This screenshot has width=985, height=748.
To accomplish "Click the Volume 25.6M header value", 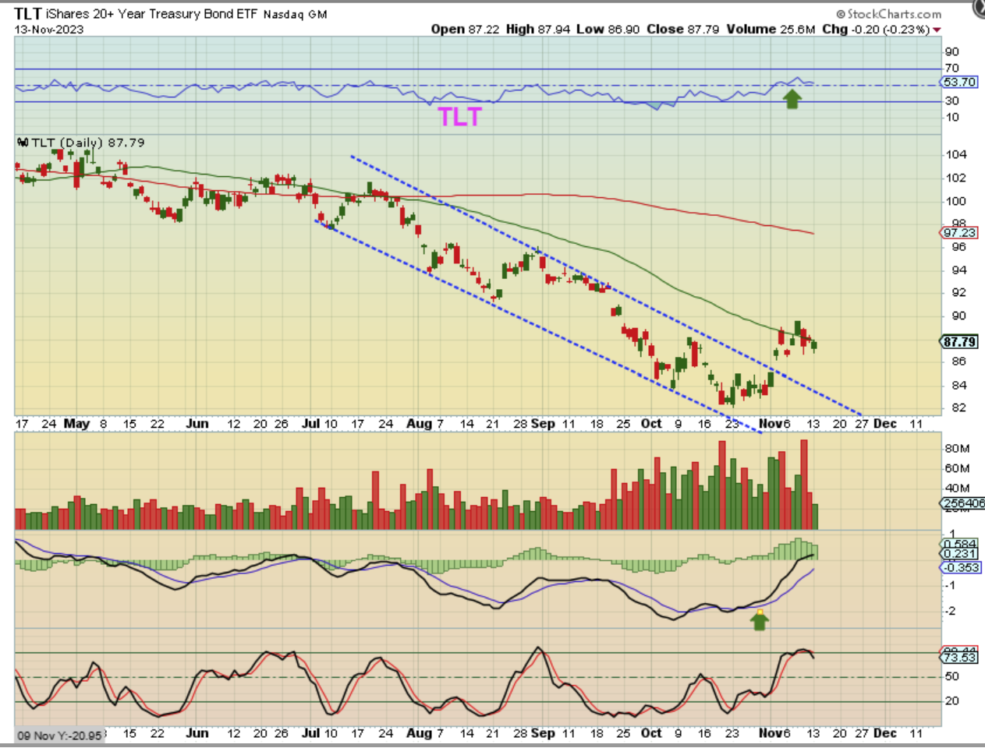I will point(770,29).
